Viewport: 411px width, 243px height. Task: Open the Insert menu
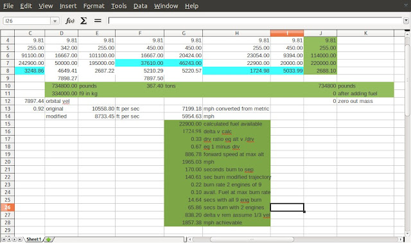click(68, 6)
